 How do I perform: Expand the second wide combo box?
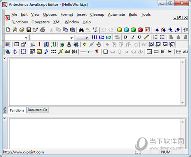point(71,38)
